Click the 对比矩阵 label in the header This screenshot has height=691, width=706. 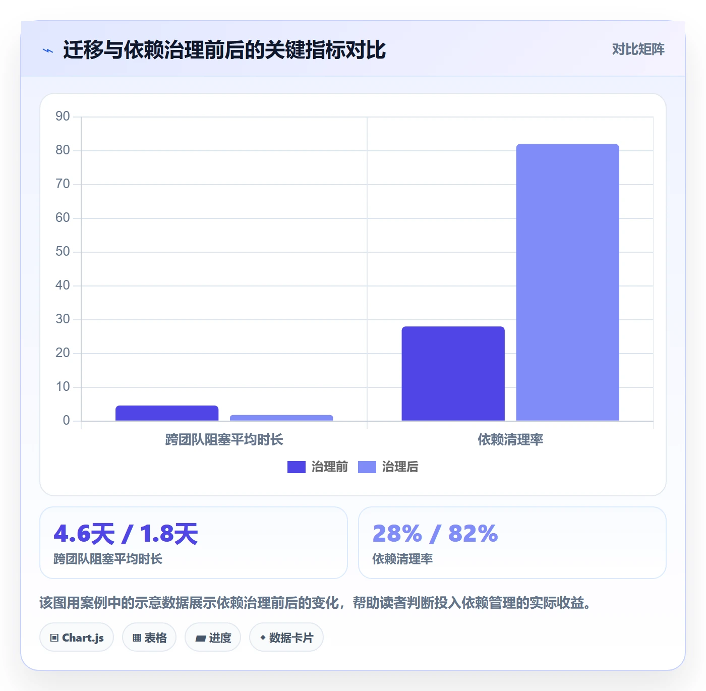638,49
